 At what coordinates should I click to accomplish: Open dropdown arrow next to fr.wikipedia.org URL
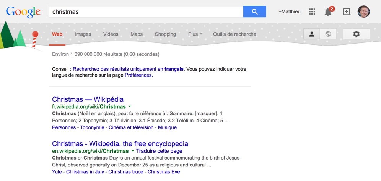coord(130,106)
